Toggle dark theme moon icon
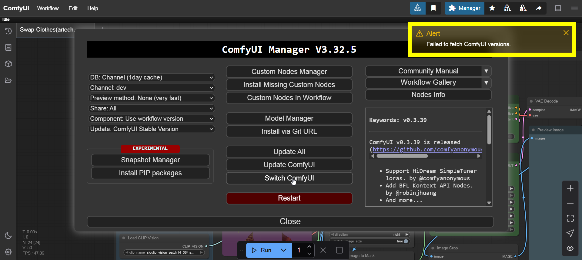This screenshot has height=260, width=582. pos(8,235)
